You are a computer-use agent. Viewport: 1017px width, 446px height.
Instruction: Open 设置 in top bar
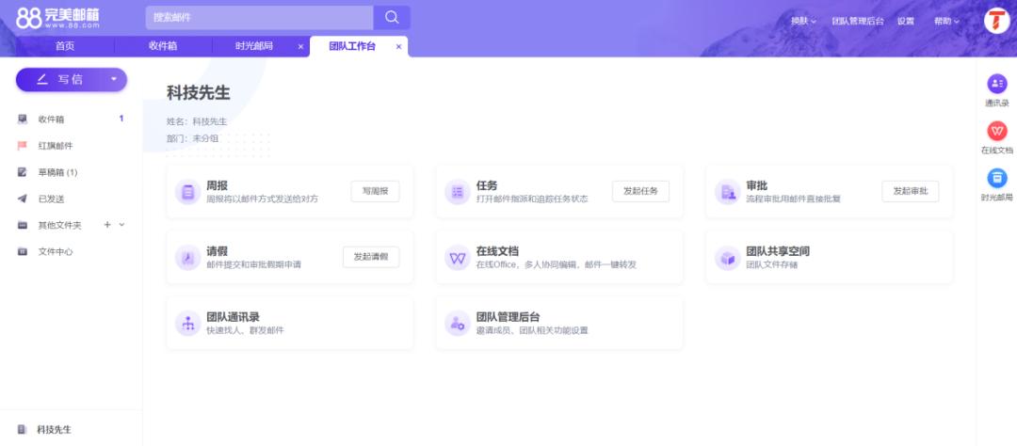(x=906, y=21)
